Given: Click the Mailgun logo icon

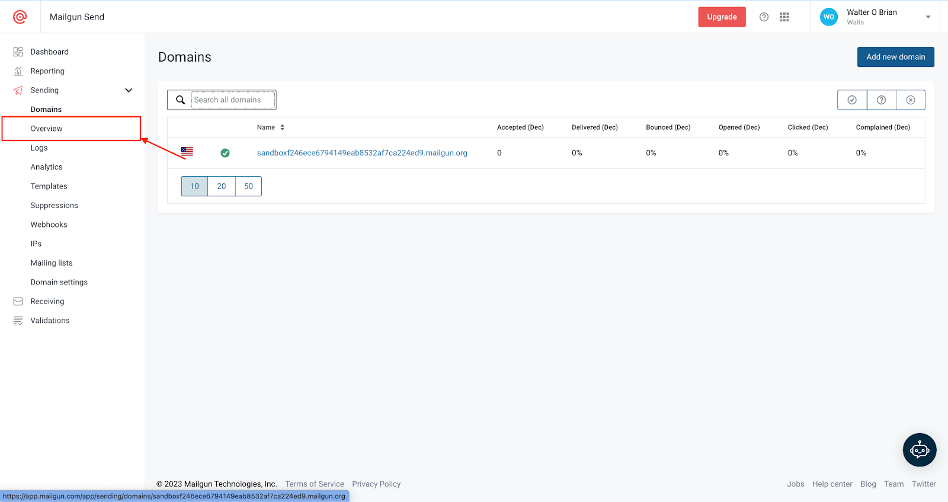Looking at the screenshot, I should click(20, 17).
